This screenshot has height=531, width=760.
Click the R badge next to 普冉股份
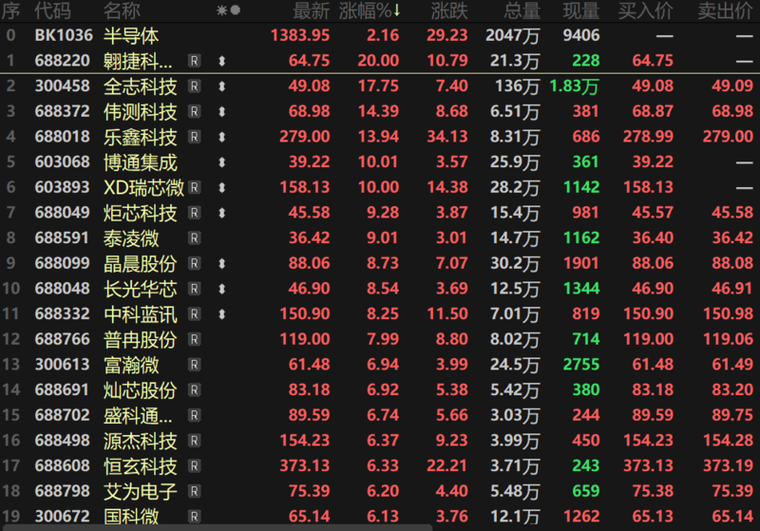point(194,339)
